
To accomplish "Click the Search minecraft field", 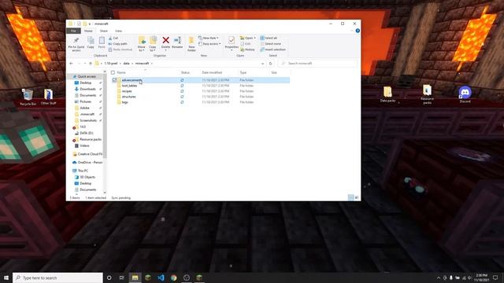I will [x=318, y=64].
